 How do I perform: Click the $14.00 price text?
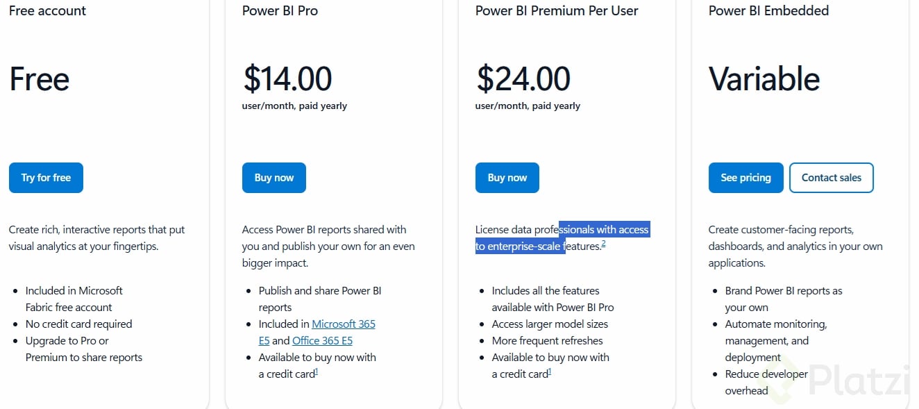click(x=287, y=79)
